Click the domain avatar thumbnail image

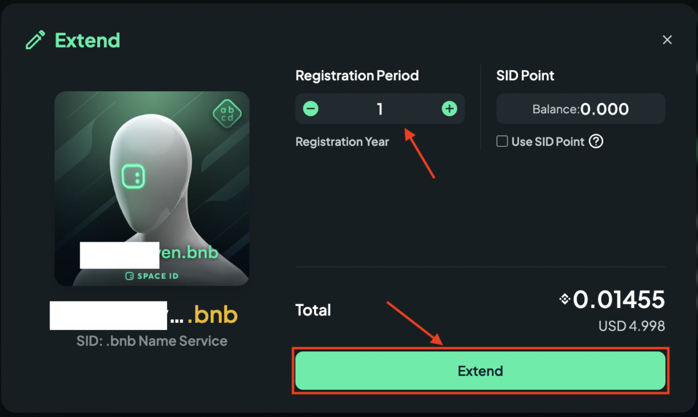pos(151,188)
